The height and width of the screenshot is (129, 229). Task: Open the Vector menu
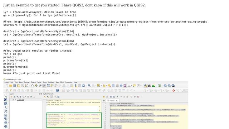39,82
